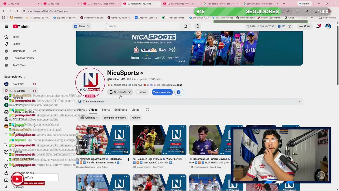Open options menu for CS Sébaco video
This screenshot has height=191, width=339.
pos(128,159)
